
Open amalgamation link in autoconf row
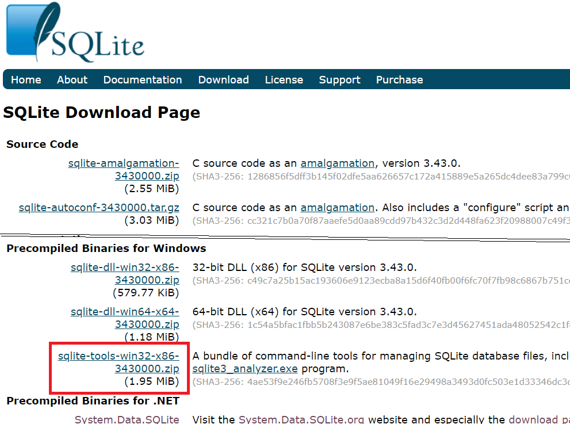338,208
